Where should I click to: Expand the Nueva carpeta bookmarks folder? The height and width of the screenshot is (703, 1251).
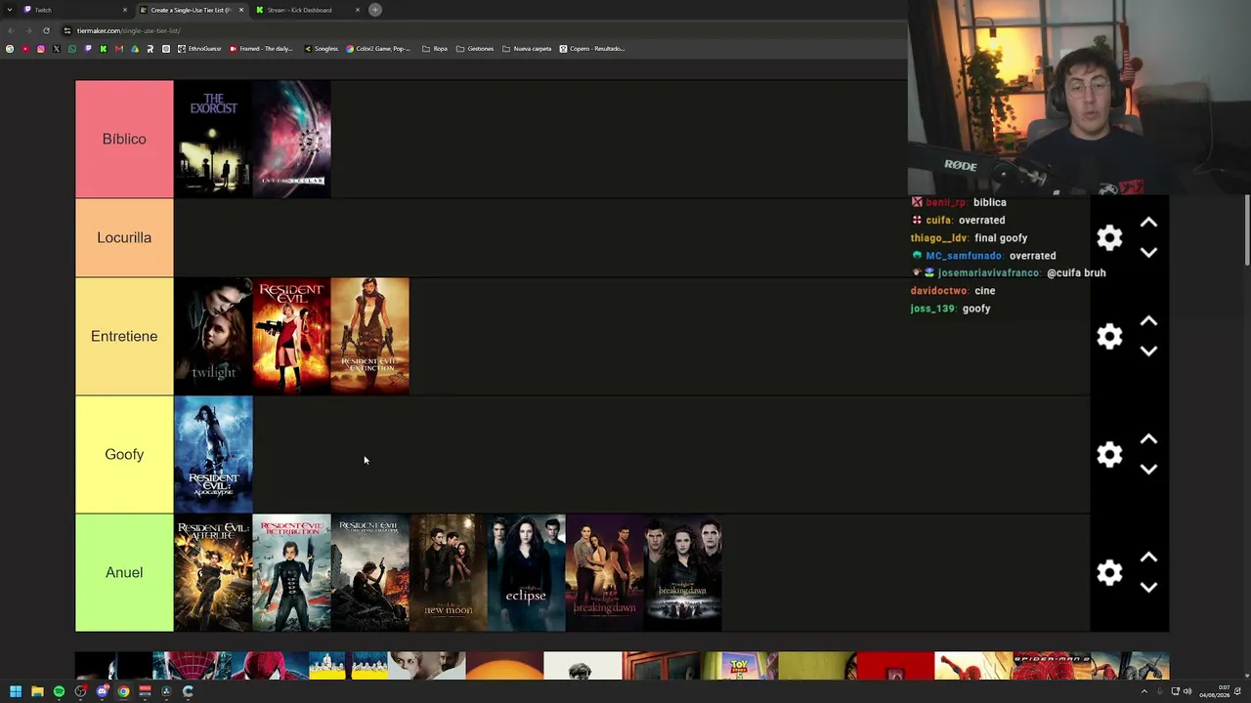point(527,49)
